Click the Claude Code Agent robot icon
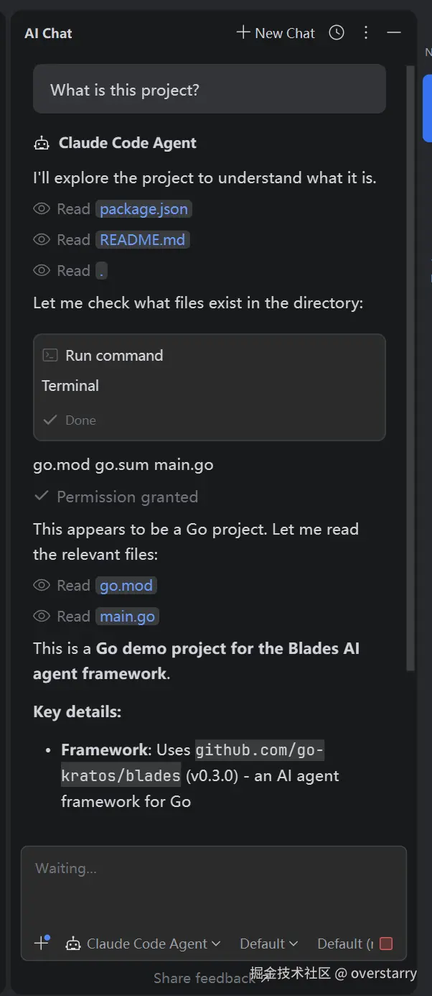 [41, 142]
